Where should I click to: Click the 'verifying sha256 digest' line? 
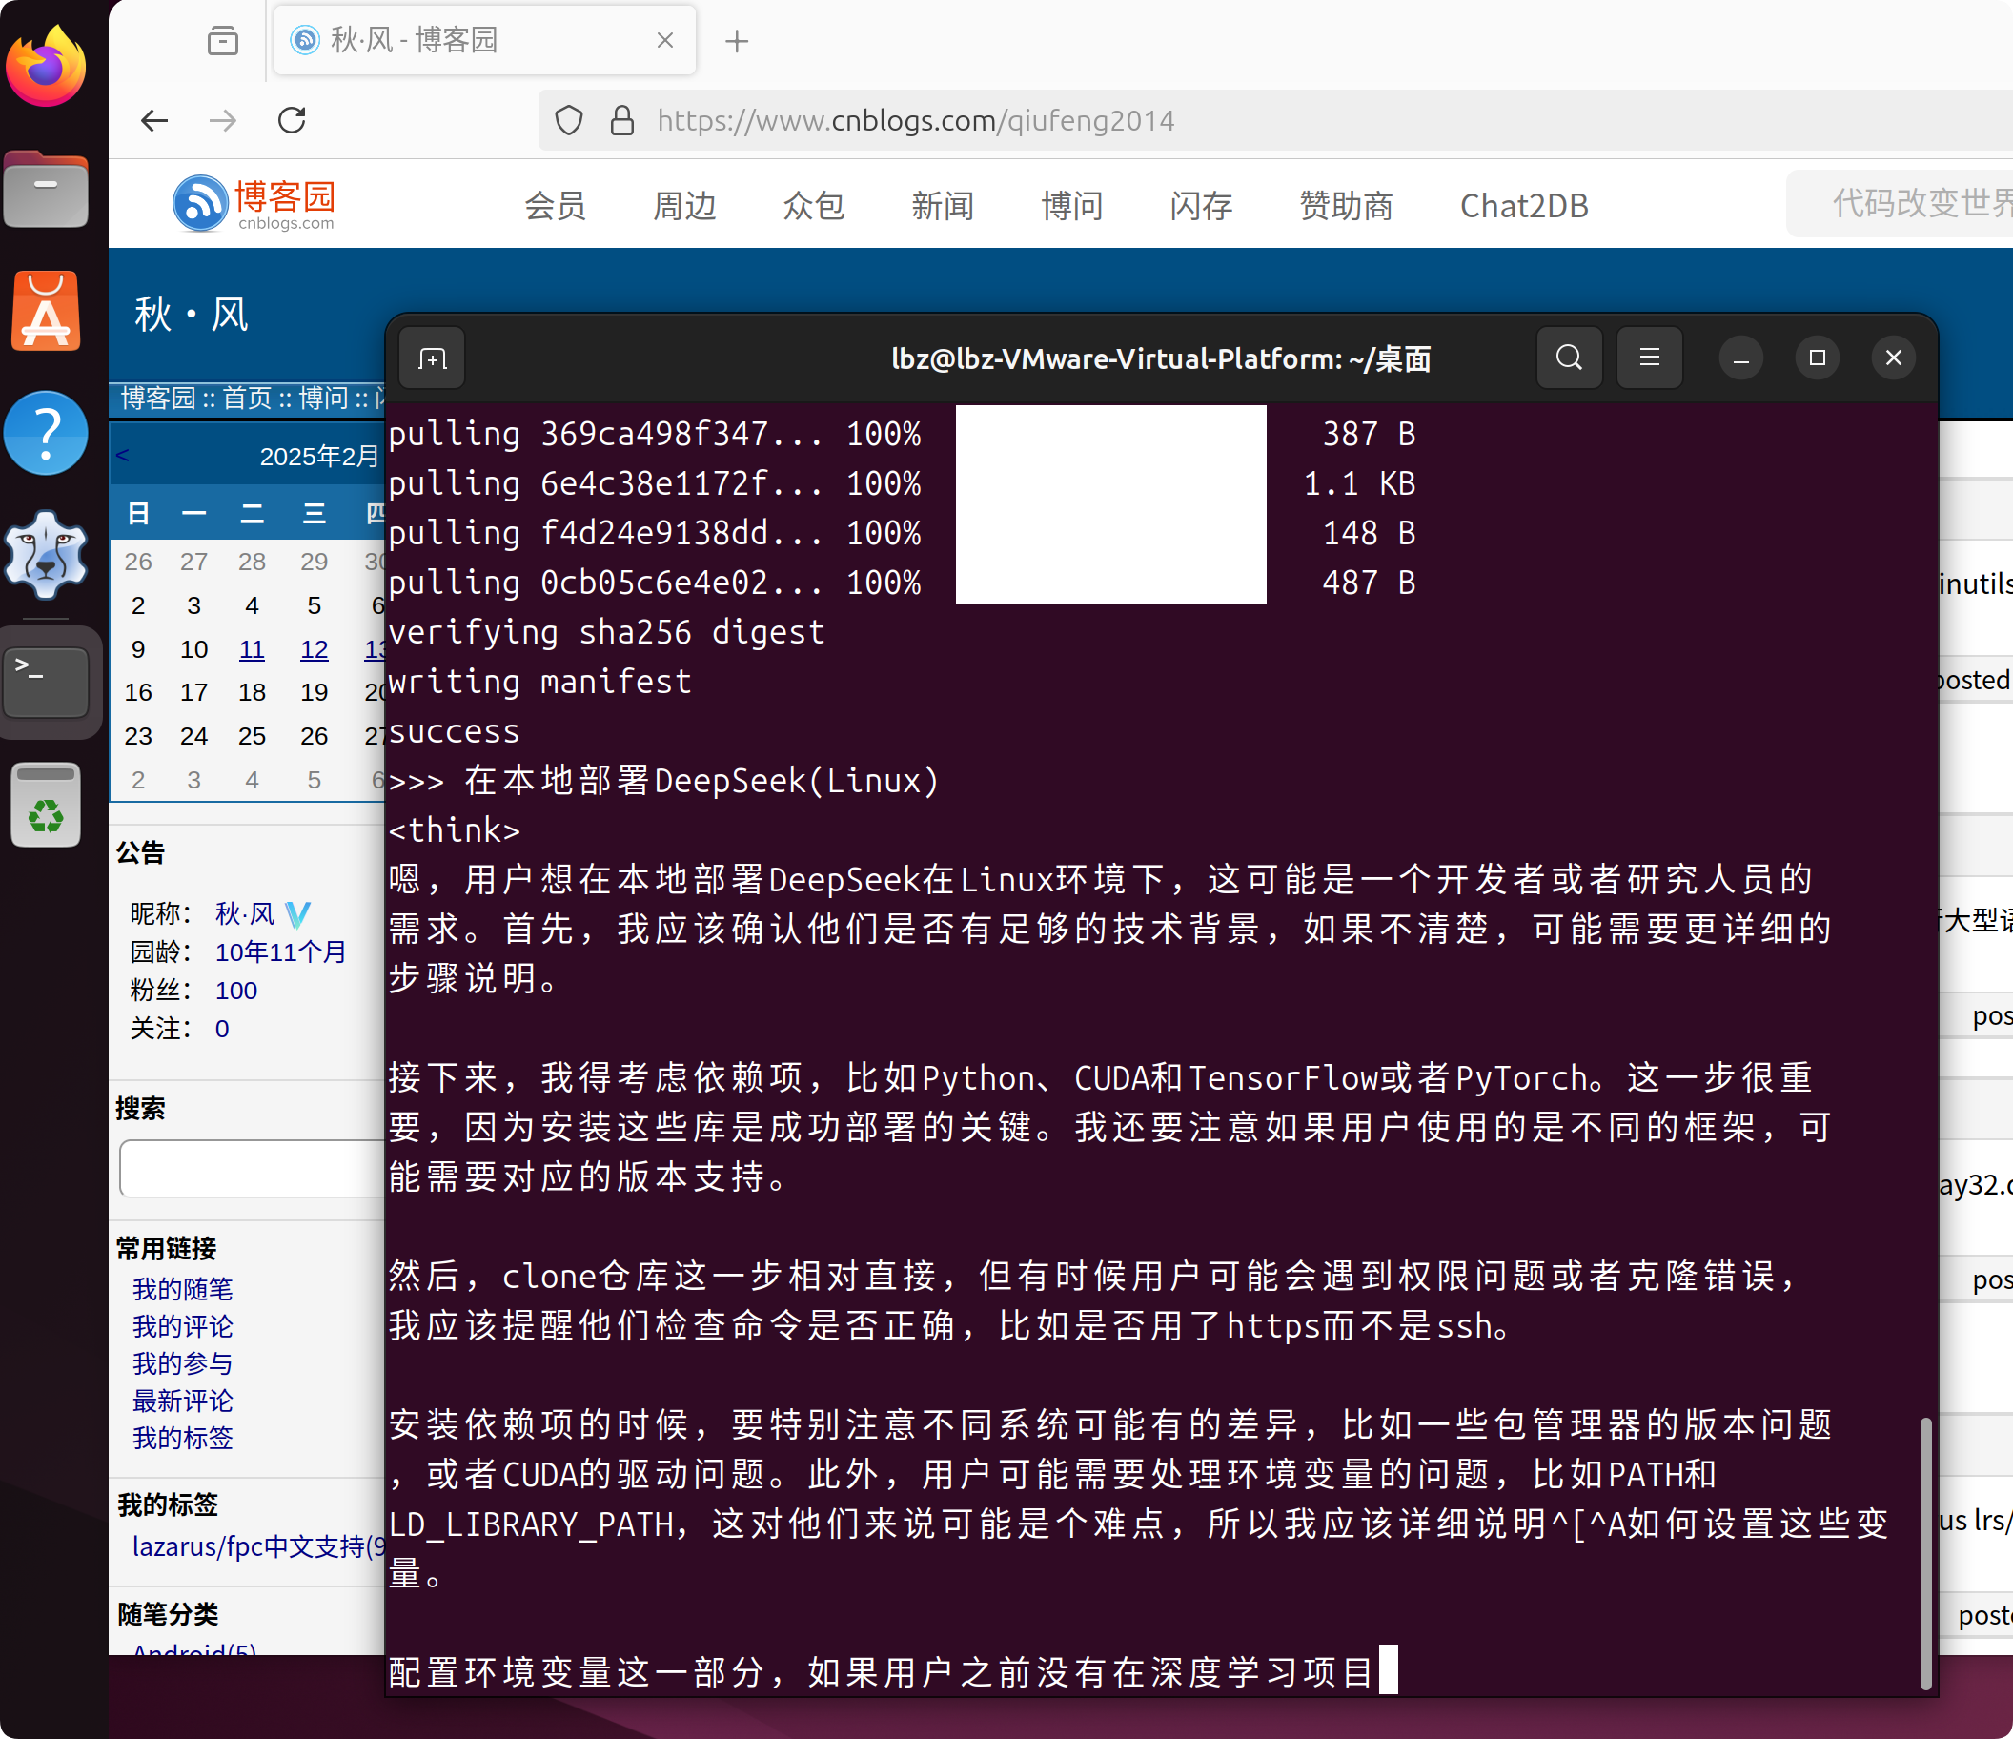click(606, 632)
